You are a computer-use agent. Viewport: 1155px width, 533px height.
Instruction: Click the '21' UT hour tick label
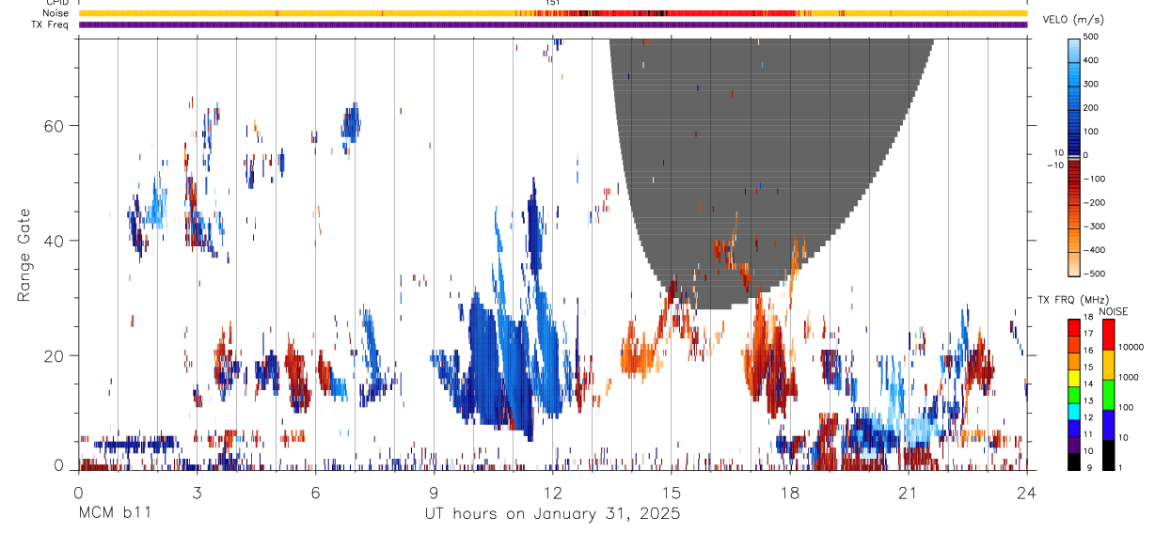coord(908,493)
